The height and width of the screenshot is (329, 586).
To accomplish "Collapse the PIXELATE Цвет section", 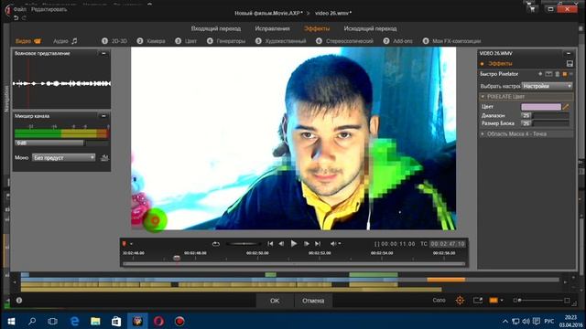I will 483,97.
